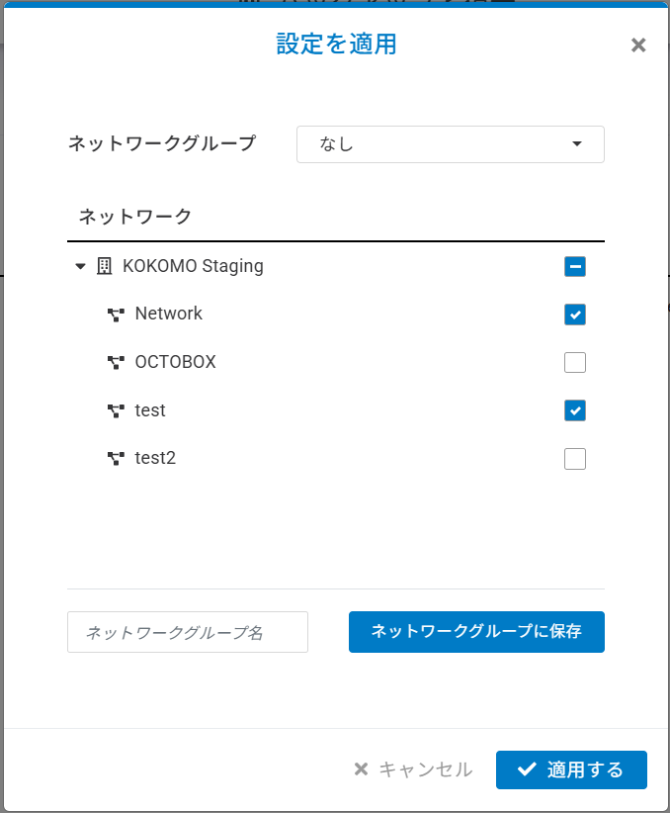
Task: Focus the ネットワークグループ名 input field
Action: coord(188,632)
